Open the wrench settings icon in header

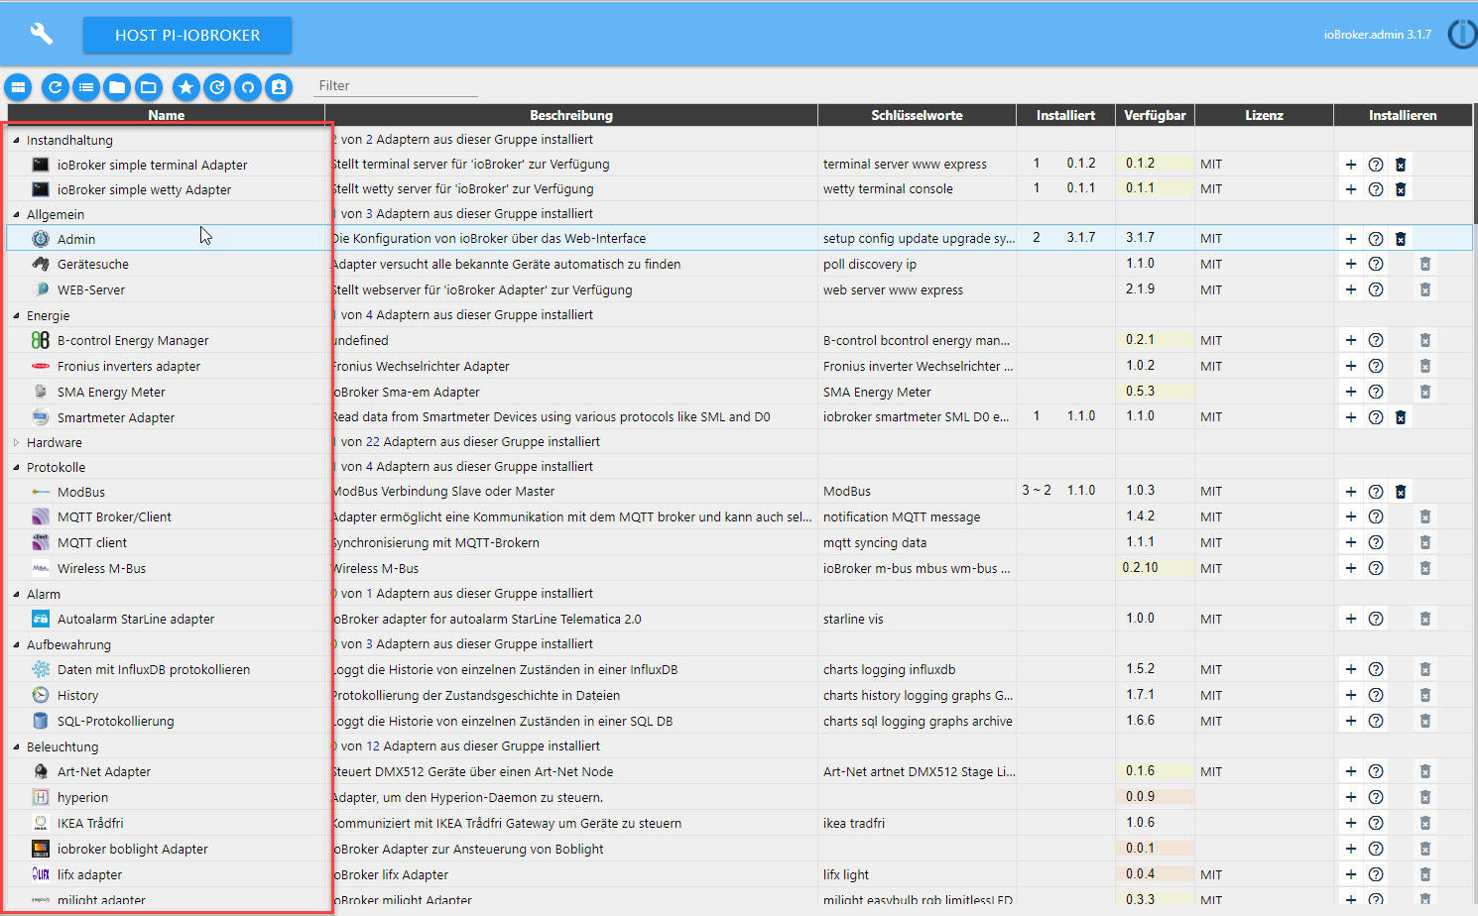[41, 34]
